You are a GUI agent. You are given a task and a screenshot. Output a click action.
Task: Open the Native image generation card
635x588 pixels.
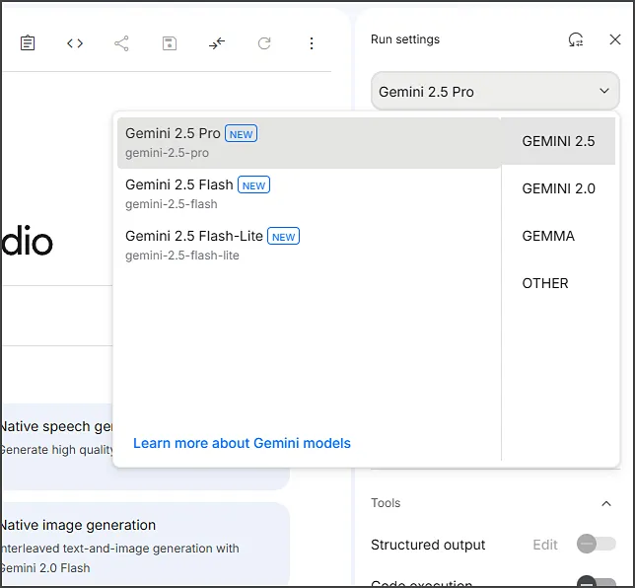[144, 545]
